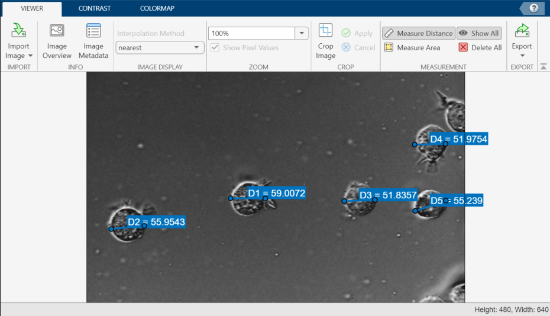
Task: Expand the Interpolation Method dropdown
Action: coord(160,47)
